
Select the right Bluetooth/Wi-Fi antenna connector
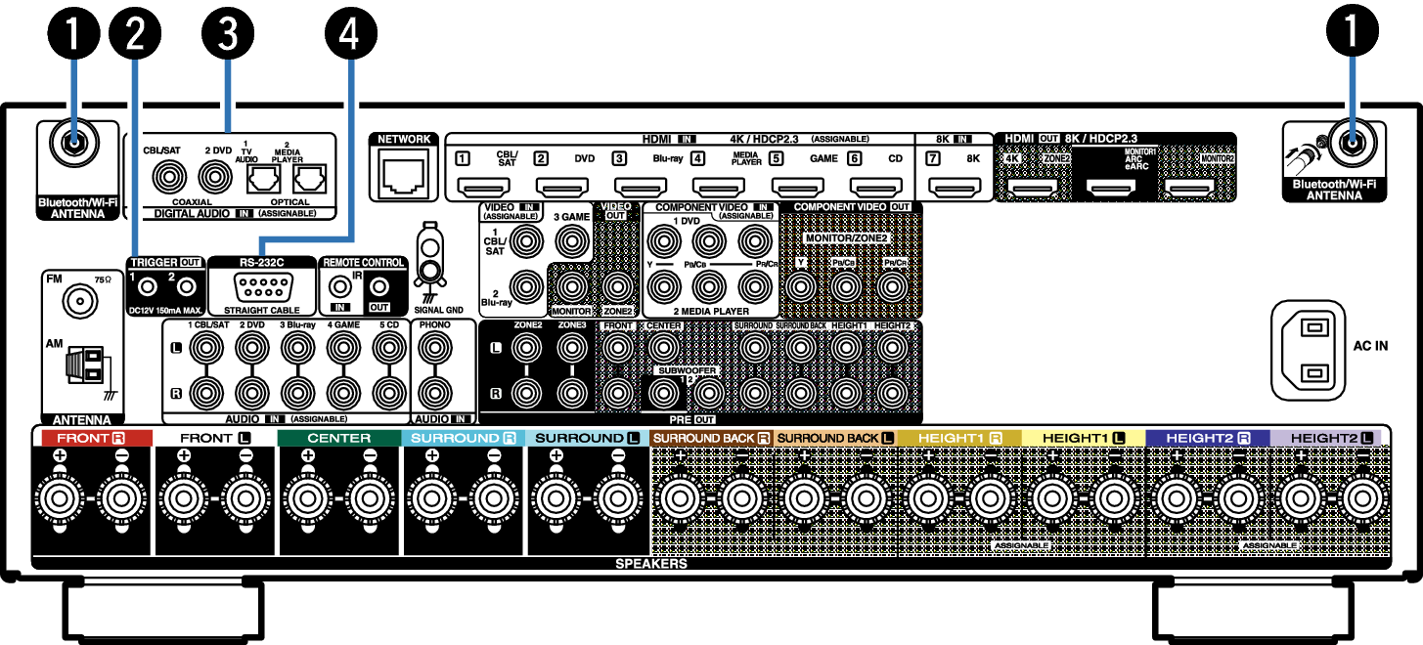pos(1353,146)
